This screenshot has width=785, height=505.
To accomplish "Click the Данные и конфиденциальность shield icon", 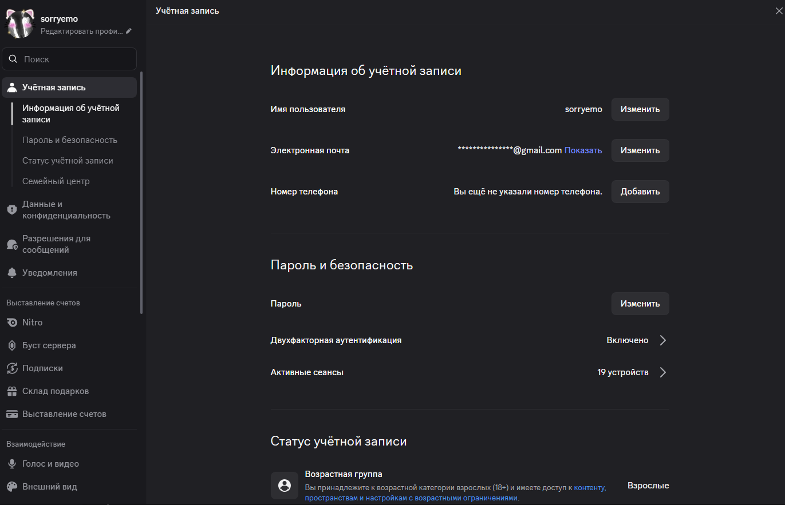I will click(x=12, y=210).
